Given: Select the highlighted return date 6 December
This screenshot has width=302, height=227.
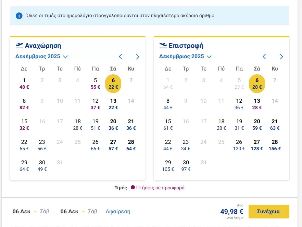Looking at the screenshot, I should click(257, 84).
